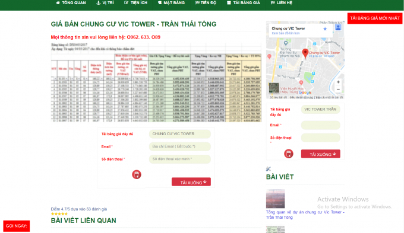Click the red round icon in center form
This screenshot has width=404, height=233.
pos(137,175)
